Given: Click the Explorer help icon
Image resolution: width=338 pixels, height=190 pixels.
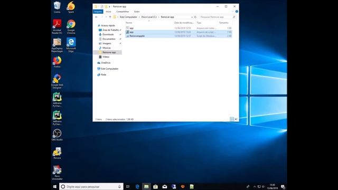Looking at the screenshot, I should tap(237, 12).
